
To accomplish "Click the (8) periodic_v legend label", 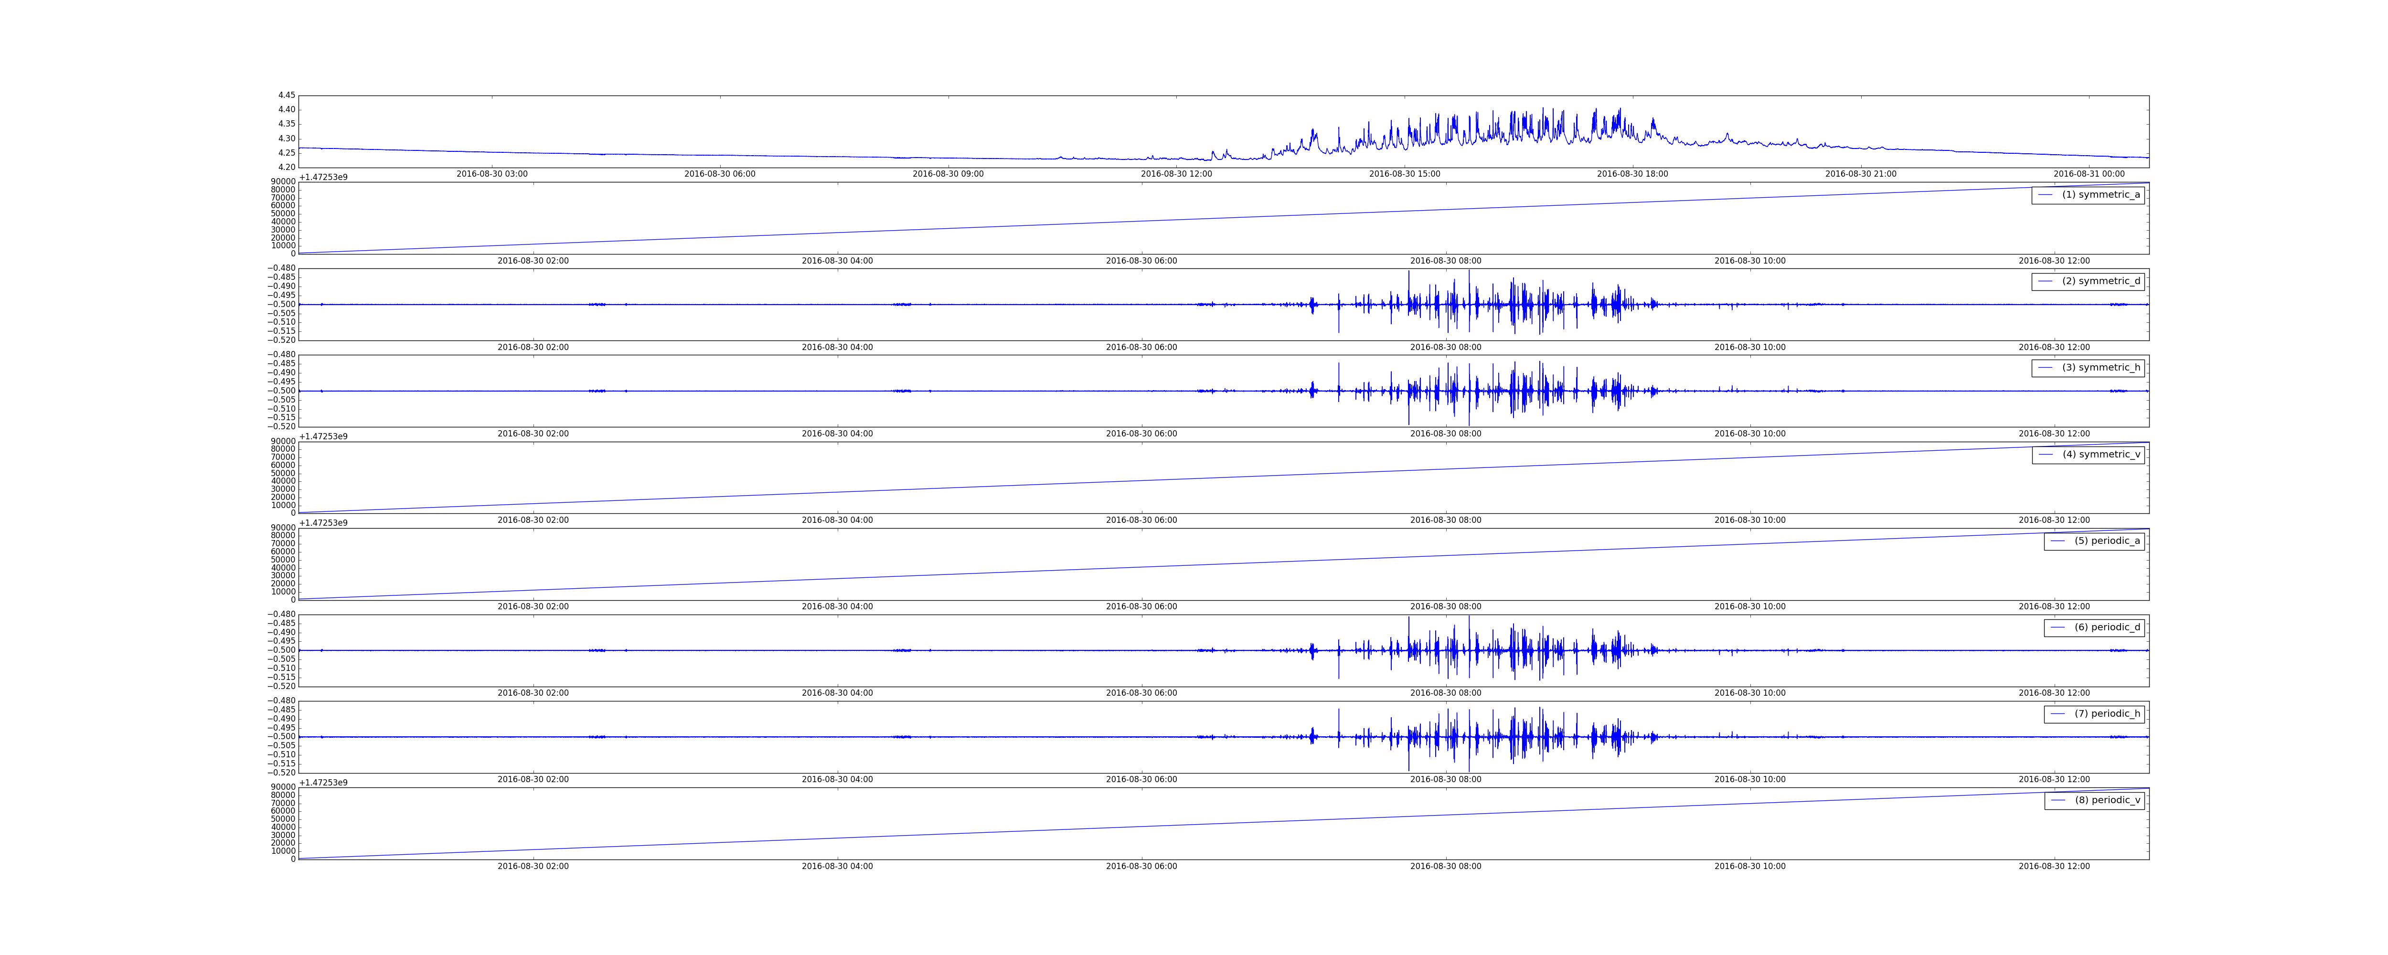I will [2107, 800].
